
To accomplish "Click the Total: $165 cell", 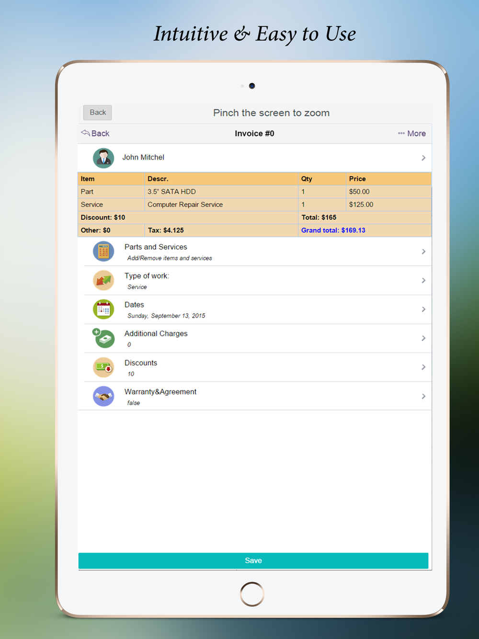I will [365, 217].
